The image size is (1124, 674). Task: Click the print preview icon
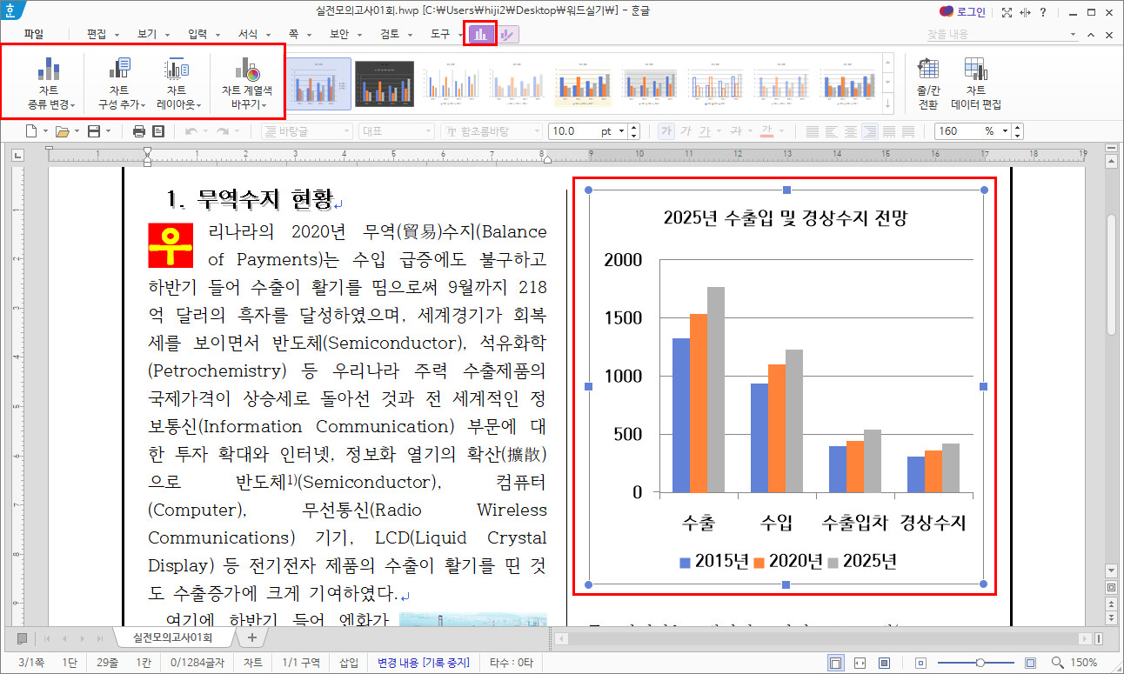(x=158, y=131)
